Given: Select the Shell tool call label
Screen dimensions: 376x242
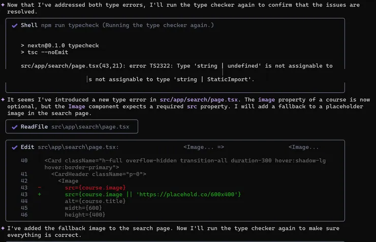Looking at the screenshot, I should (29, 25).
